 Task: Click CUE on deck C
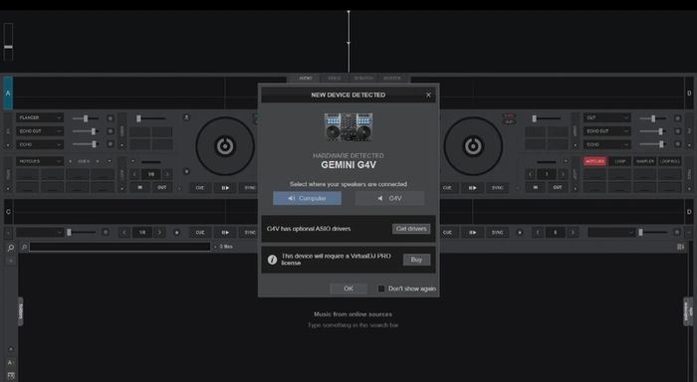point(200,233)
